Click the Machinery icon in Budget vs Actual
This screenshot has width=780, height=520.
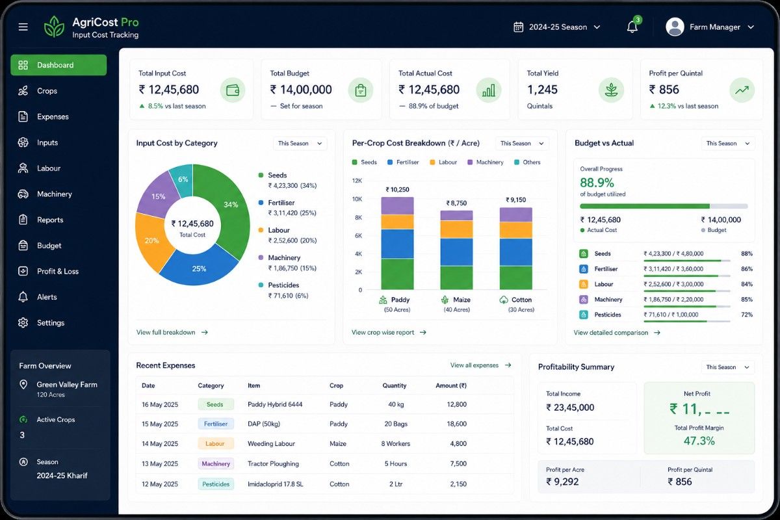click(583, 300)
